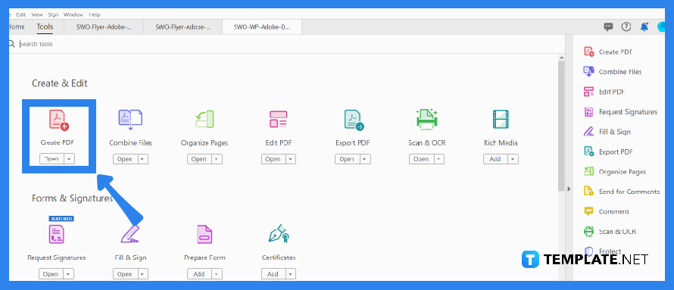The height and width of the screenshot is (290, 674).
Task: Switch to the SWO-WP-Adobe document tab
Action: [262, 27]
